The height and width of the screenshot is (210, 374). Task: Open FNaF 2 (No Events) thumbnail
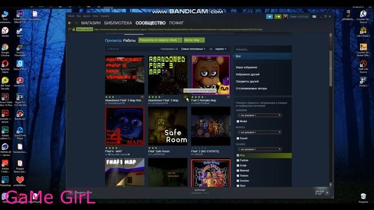coord(210,126)
